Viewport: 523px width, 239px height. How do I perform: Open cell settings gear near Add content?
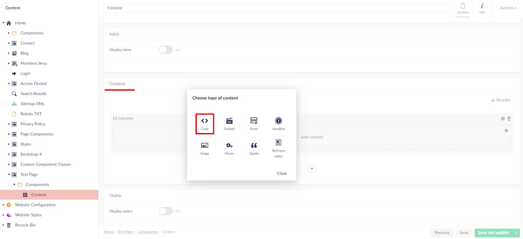click(506, 130)
